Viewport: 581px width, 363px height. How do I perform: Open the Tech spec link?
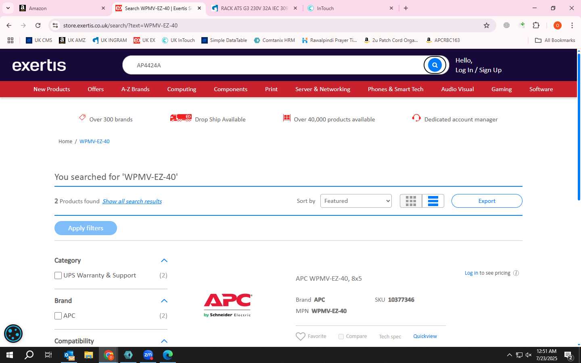390,336
